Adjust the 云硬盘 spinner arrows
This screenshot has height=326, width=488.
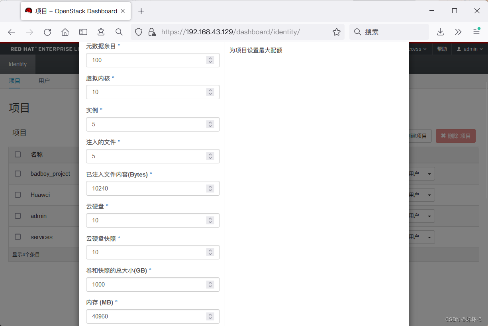[x=210, y=220]
